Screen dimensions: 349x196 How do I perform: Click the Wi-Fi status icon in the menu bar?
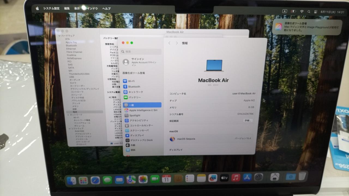point(302,12)
